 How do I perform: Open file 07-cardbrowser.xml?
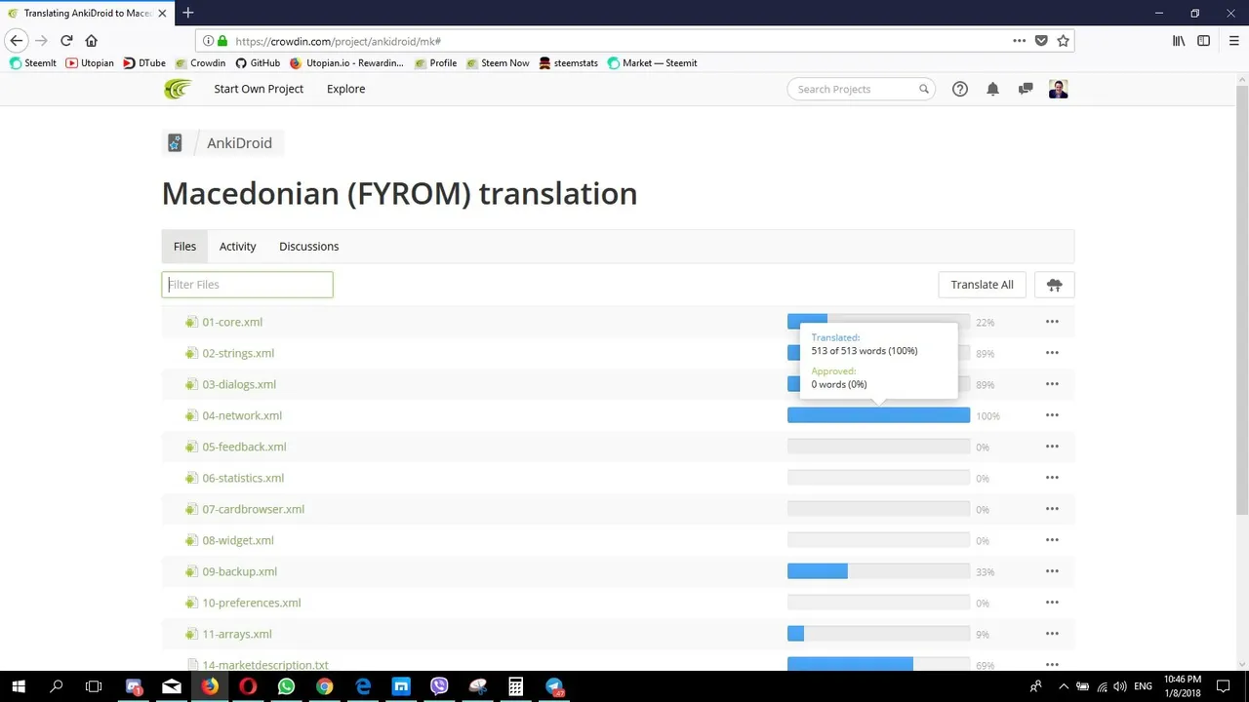253,509
